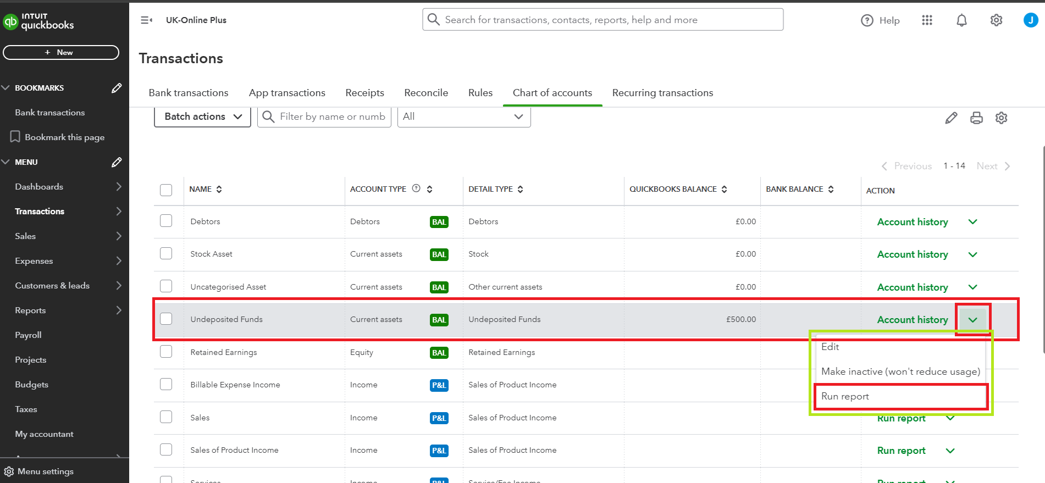Check the Stock Asset checkbox
Screen dimensions: 1045x483
166,253
